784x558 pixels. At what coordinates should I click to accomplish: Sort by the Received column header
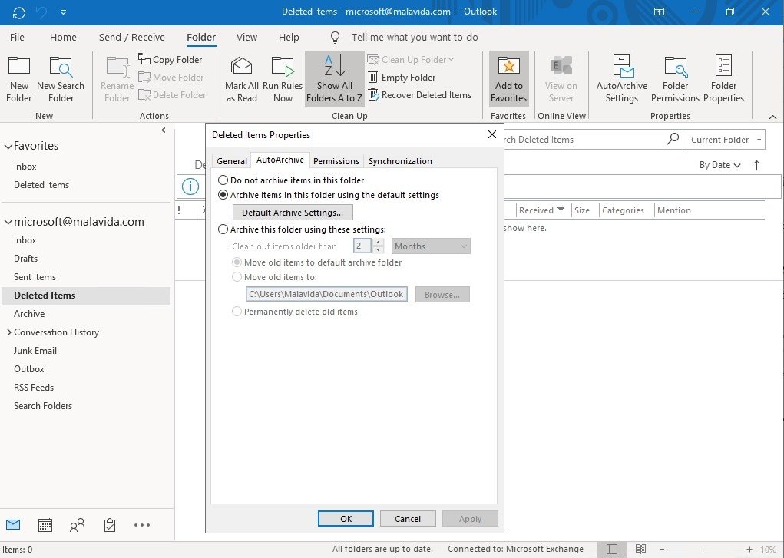point(542,210)
